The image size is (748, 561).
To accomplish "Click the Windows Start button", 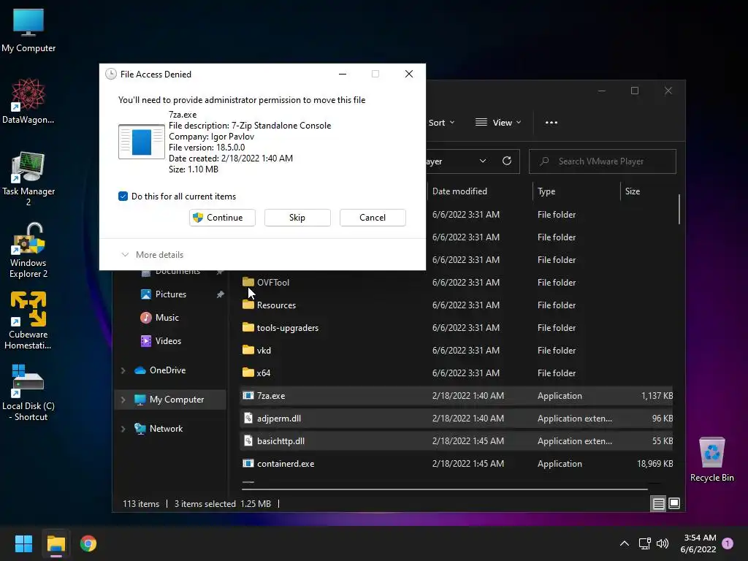I will point(23,543).
